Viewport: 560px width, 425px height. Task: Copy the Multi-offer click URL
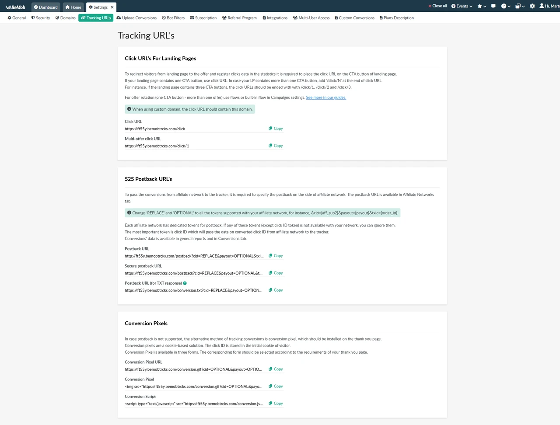pyautogui.click(x=276, y=146)
